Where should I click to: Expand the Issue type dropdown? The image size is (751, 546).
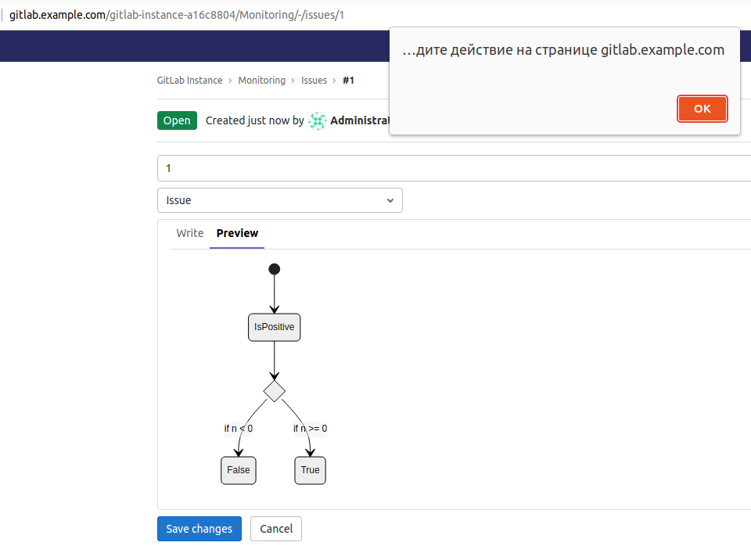(x=279, y=200)
